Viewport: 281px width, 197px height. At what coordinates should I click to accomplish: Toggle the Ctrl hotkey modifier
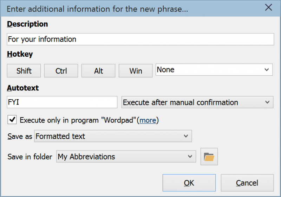pyautogui.click(x=61, y=71)
